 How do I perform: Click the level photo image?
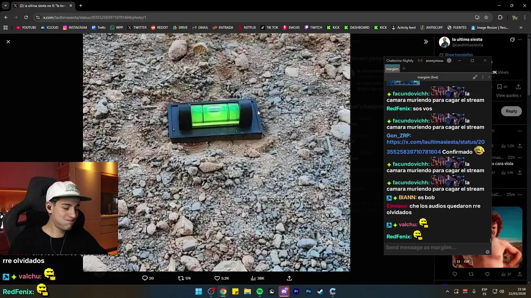coord(217,152)
